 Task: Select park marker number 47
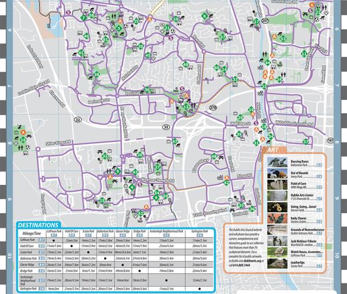[x=175, y=142]
